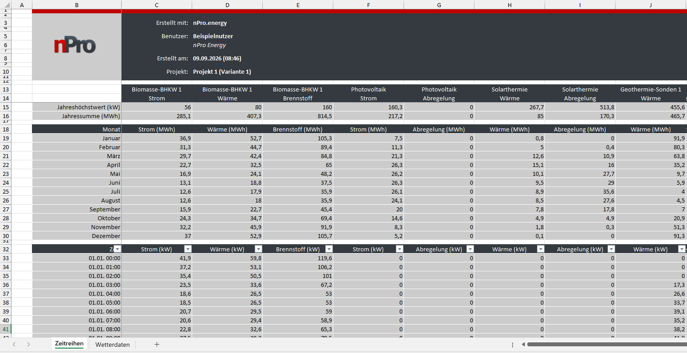Select the cell with value 105,7
Image resolution: width=687 pixels, height=353 pixels.
pos(298,236)
